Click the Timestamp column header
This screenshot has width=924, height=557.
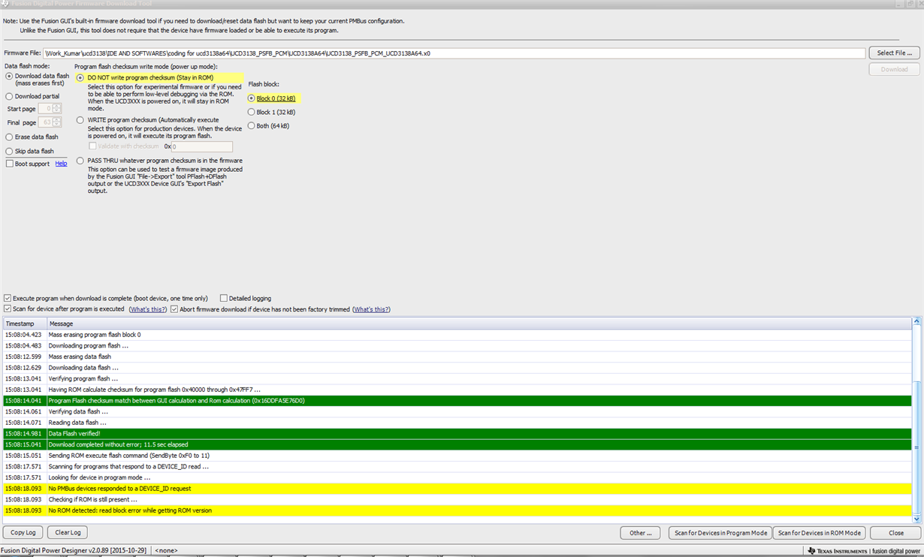coord(25,324)
